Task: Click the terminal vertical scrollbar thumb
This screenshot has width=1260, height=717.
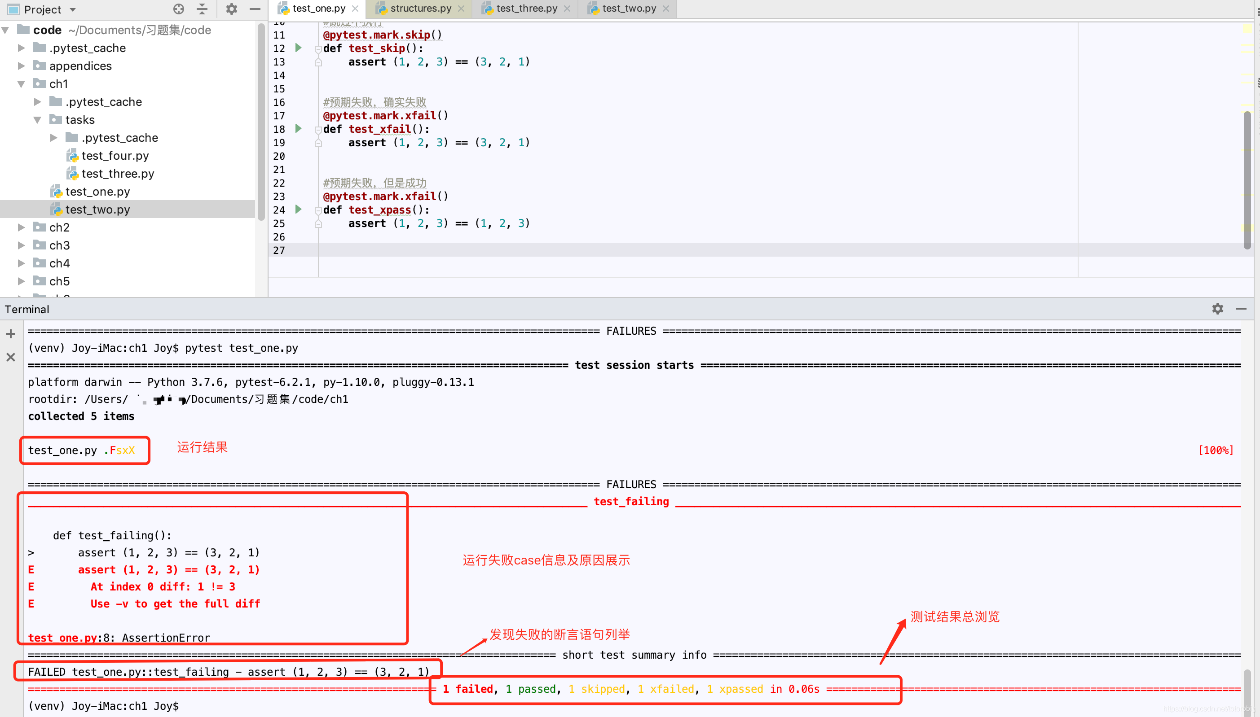Action: [1247, 692]
